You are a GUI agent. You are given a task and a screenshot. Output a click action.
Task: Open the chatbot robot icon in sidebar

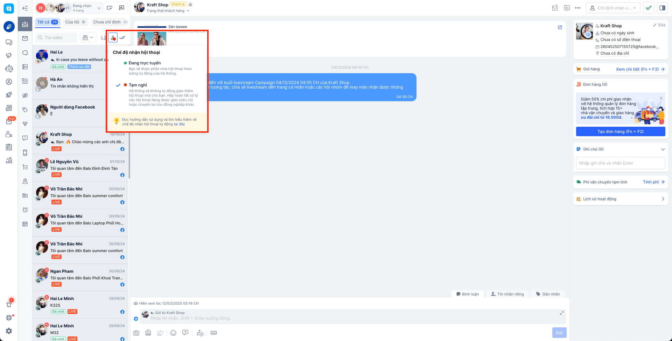click(x=9, y=69)
